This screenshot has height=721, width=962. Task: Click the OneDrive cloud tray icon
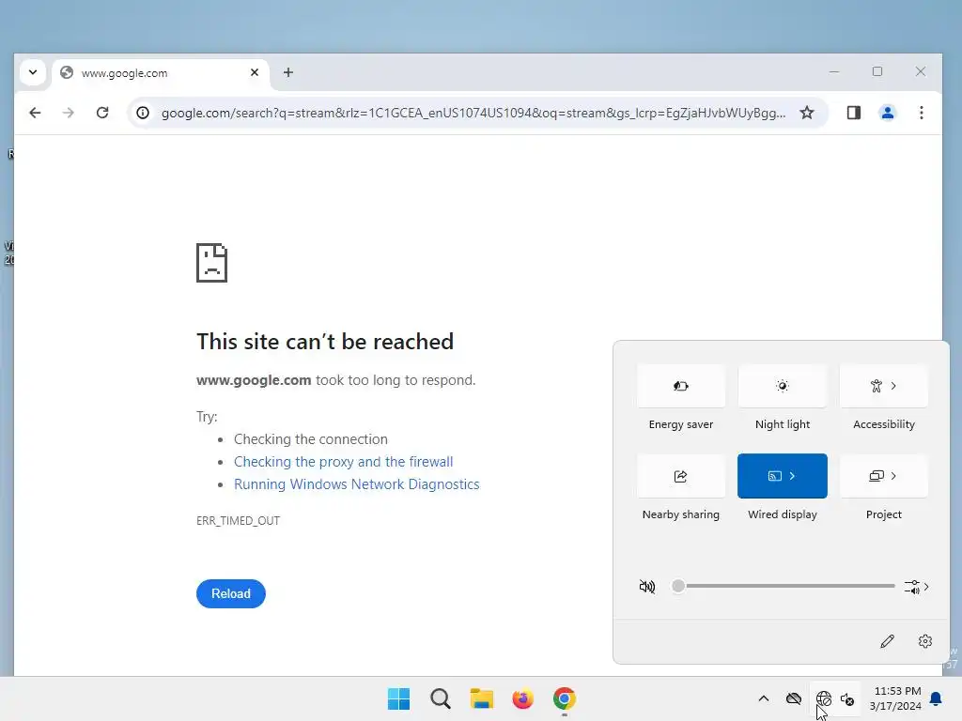793,698
